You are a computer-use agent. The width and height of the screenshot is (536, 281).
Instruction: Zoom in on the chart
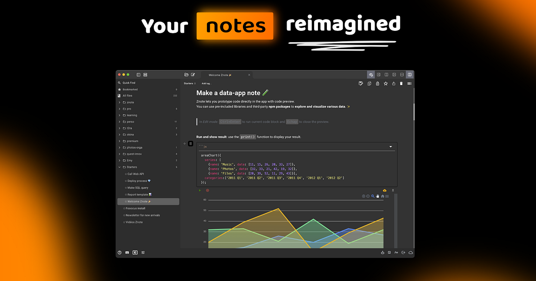[x=363, y=196]
